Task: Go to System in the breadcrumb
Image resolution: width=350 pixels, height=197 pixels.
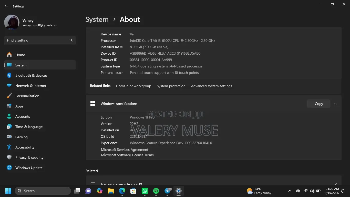Action: pyautogui.click(x=97, y=19)
